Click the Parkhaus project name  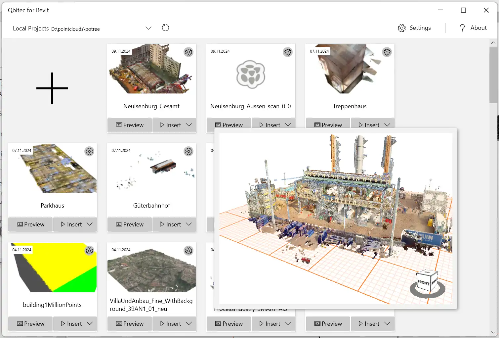(x=52, y=206)
